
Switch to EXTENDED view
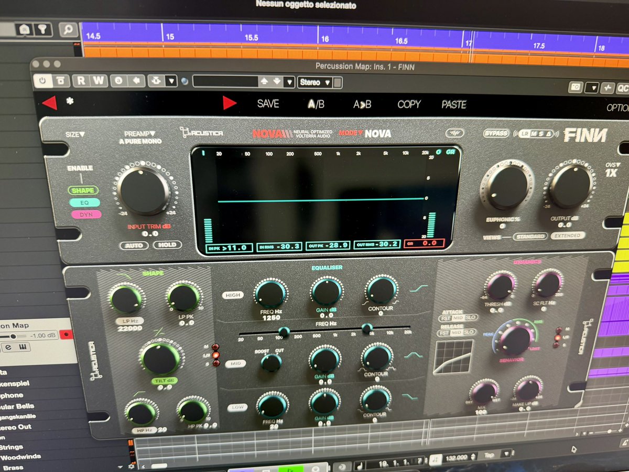pyautogui.click(x=568, y=236)
